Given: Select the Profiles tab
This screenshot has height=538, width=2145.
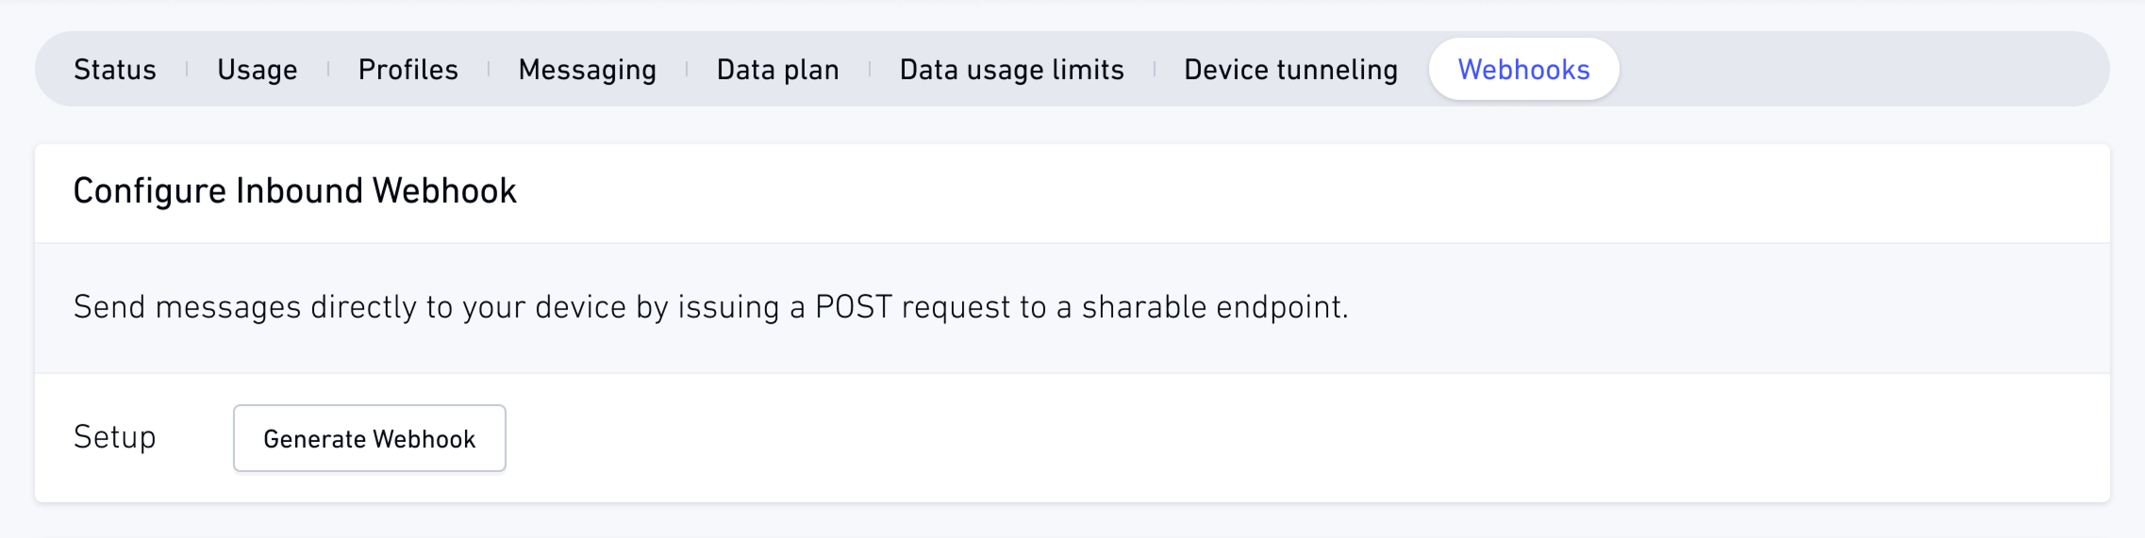Looking at the screenshot, I should coord(408,69).
